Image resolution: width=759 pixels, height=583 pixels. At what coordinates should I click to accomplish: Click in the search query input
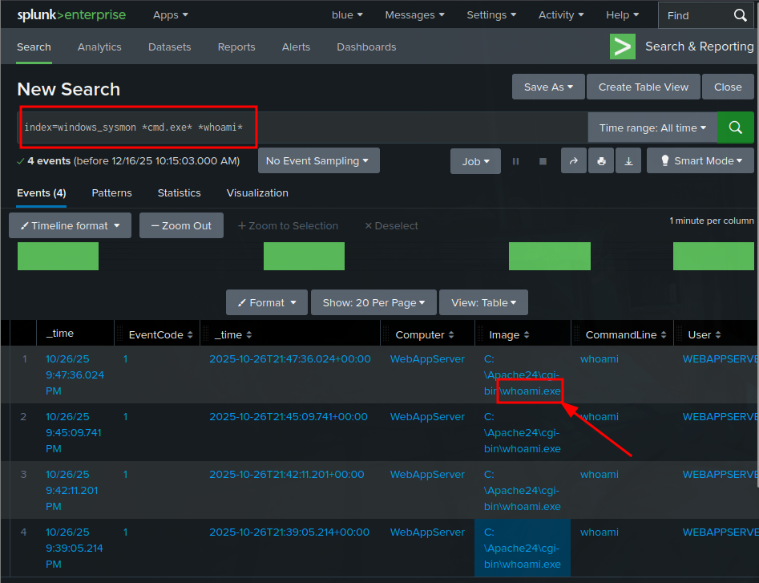point(302,128)
